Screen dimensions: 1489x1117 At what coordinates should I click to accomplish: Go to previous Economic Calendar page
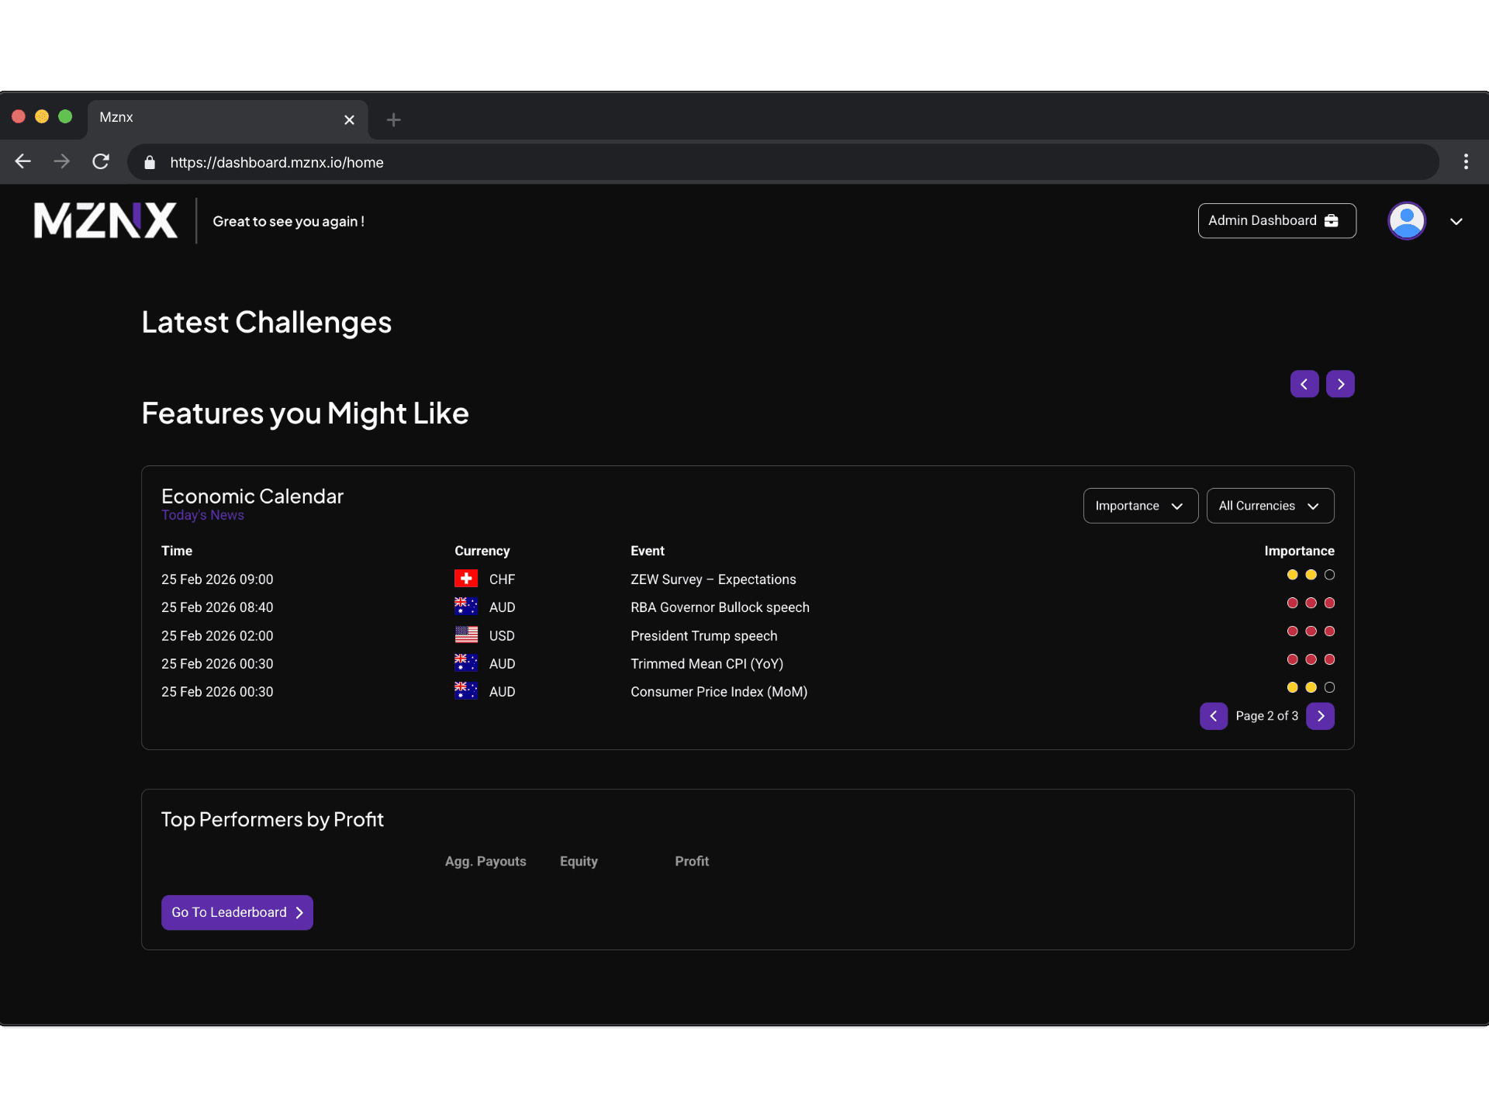tap(1214, 716)
